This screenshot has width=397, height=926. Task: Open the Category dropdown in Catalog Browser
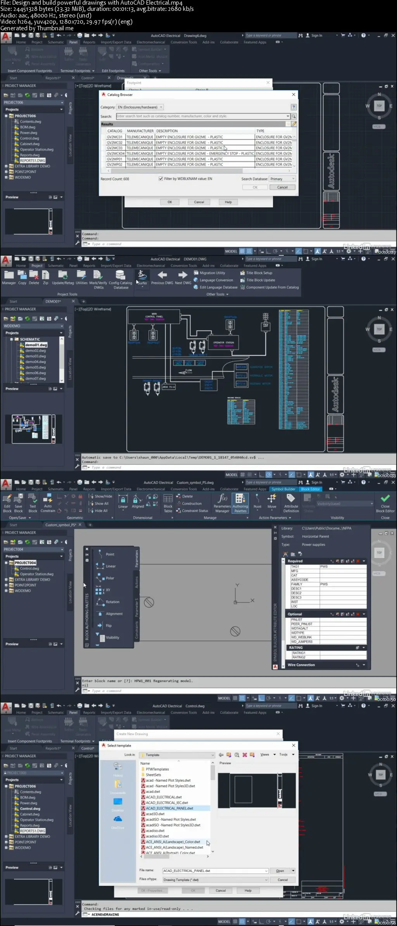click(140, 107)
